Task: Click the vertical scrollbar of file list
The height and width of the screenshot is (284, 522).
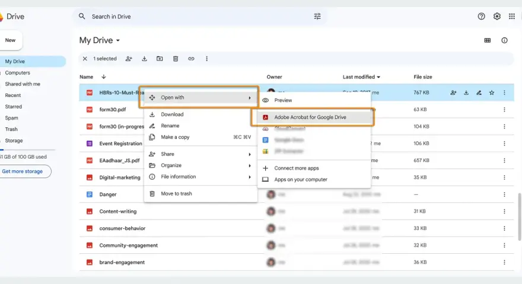Action: [520, 217]
